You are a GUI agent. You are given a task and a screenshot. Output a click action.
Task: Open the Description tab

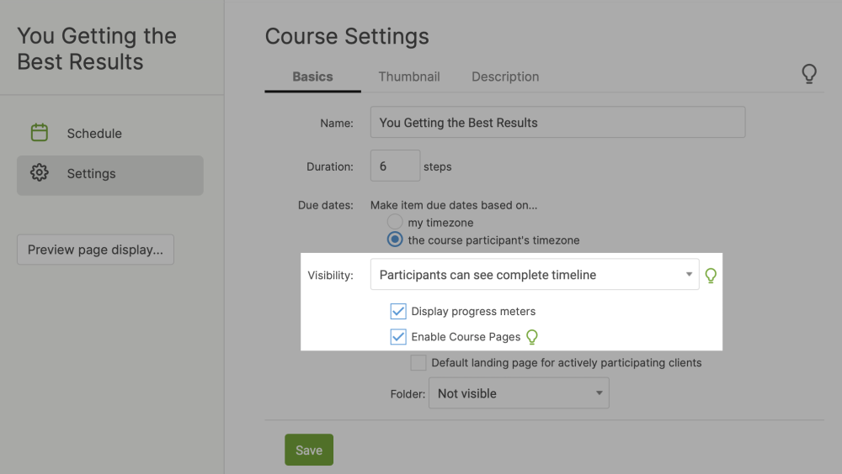click(x=505, y=76)
